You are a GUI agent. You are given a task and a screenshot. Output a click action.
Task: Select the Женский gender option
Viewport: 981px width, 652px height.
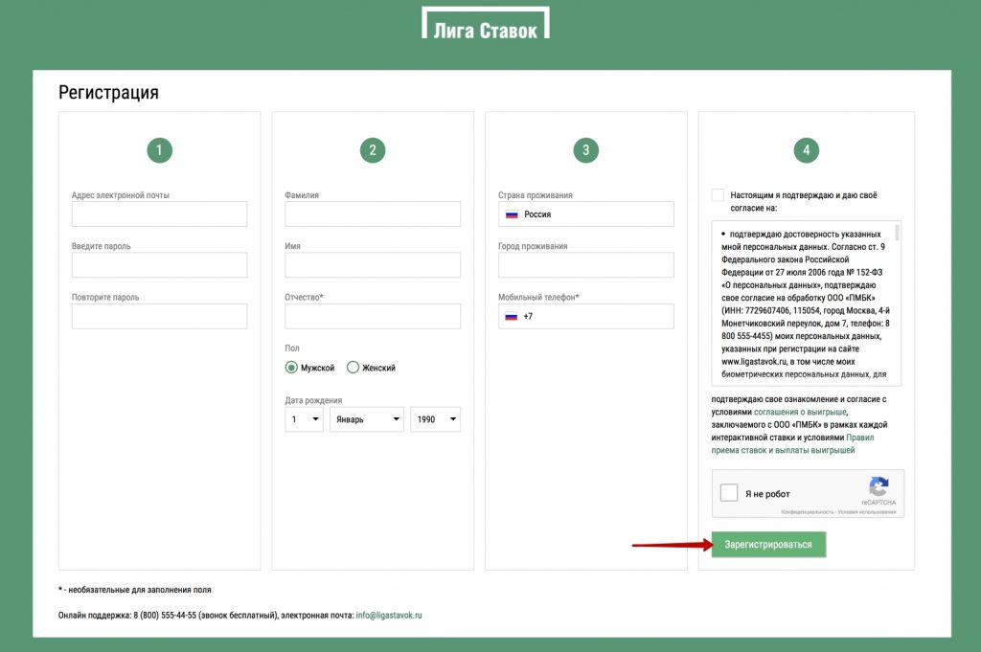tap(353, 368)
